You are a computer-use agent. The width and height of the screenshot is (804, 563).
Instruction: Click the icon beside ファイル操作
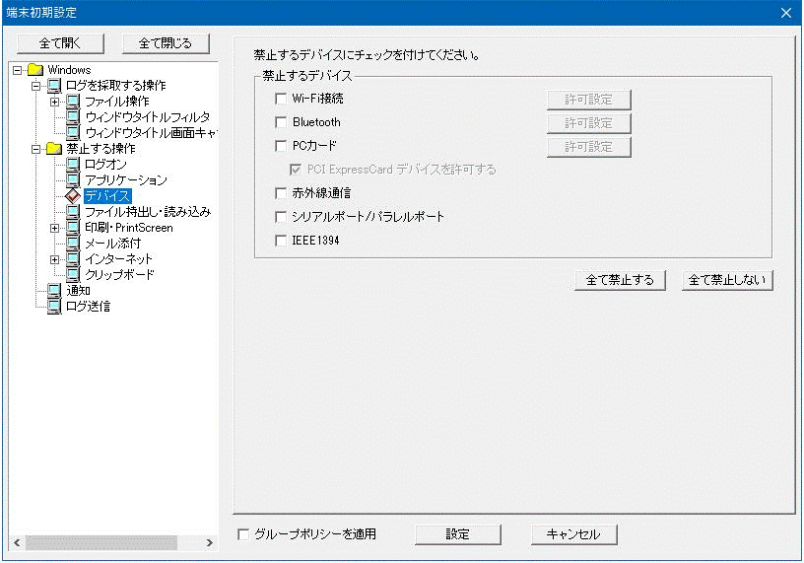tap(73, 102)
